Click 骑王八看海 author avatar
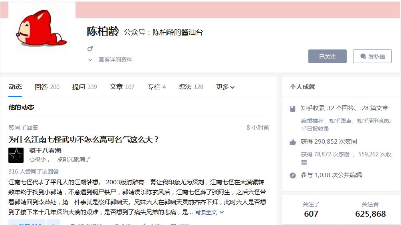This screenshot has width=401, height=225. point(16,155)
